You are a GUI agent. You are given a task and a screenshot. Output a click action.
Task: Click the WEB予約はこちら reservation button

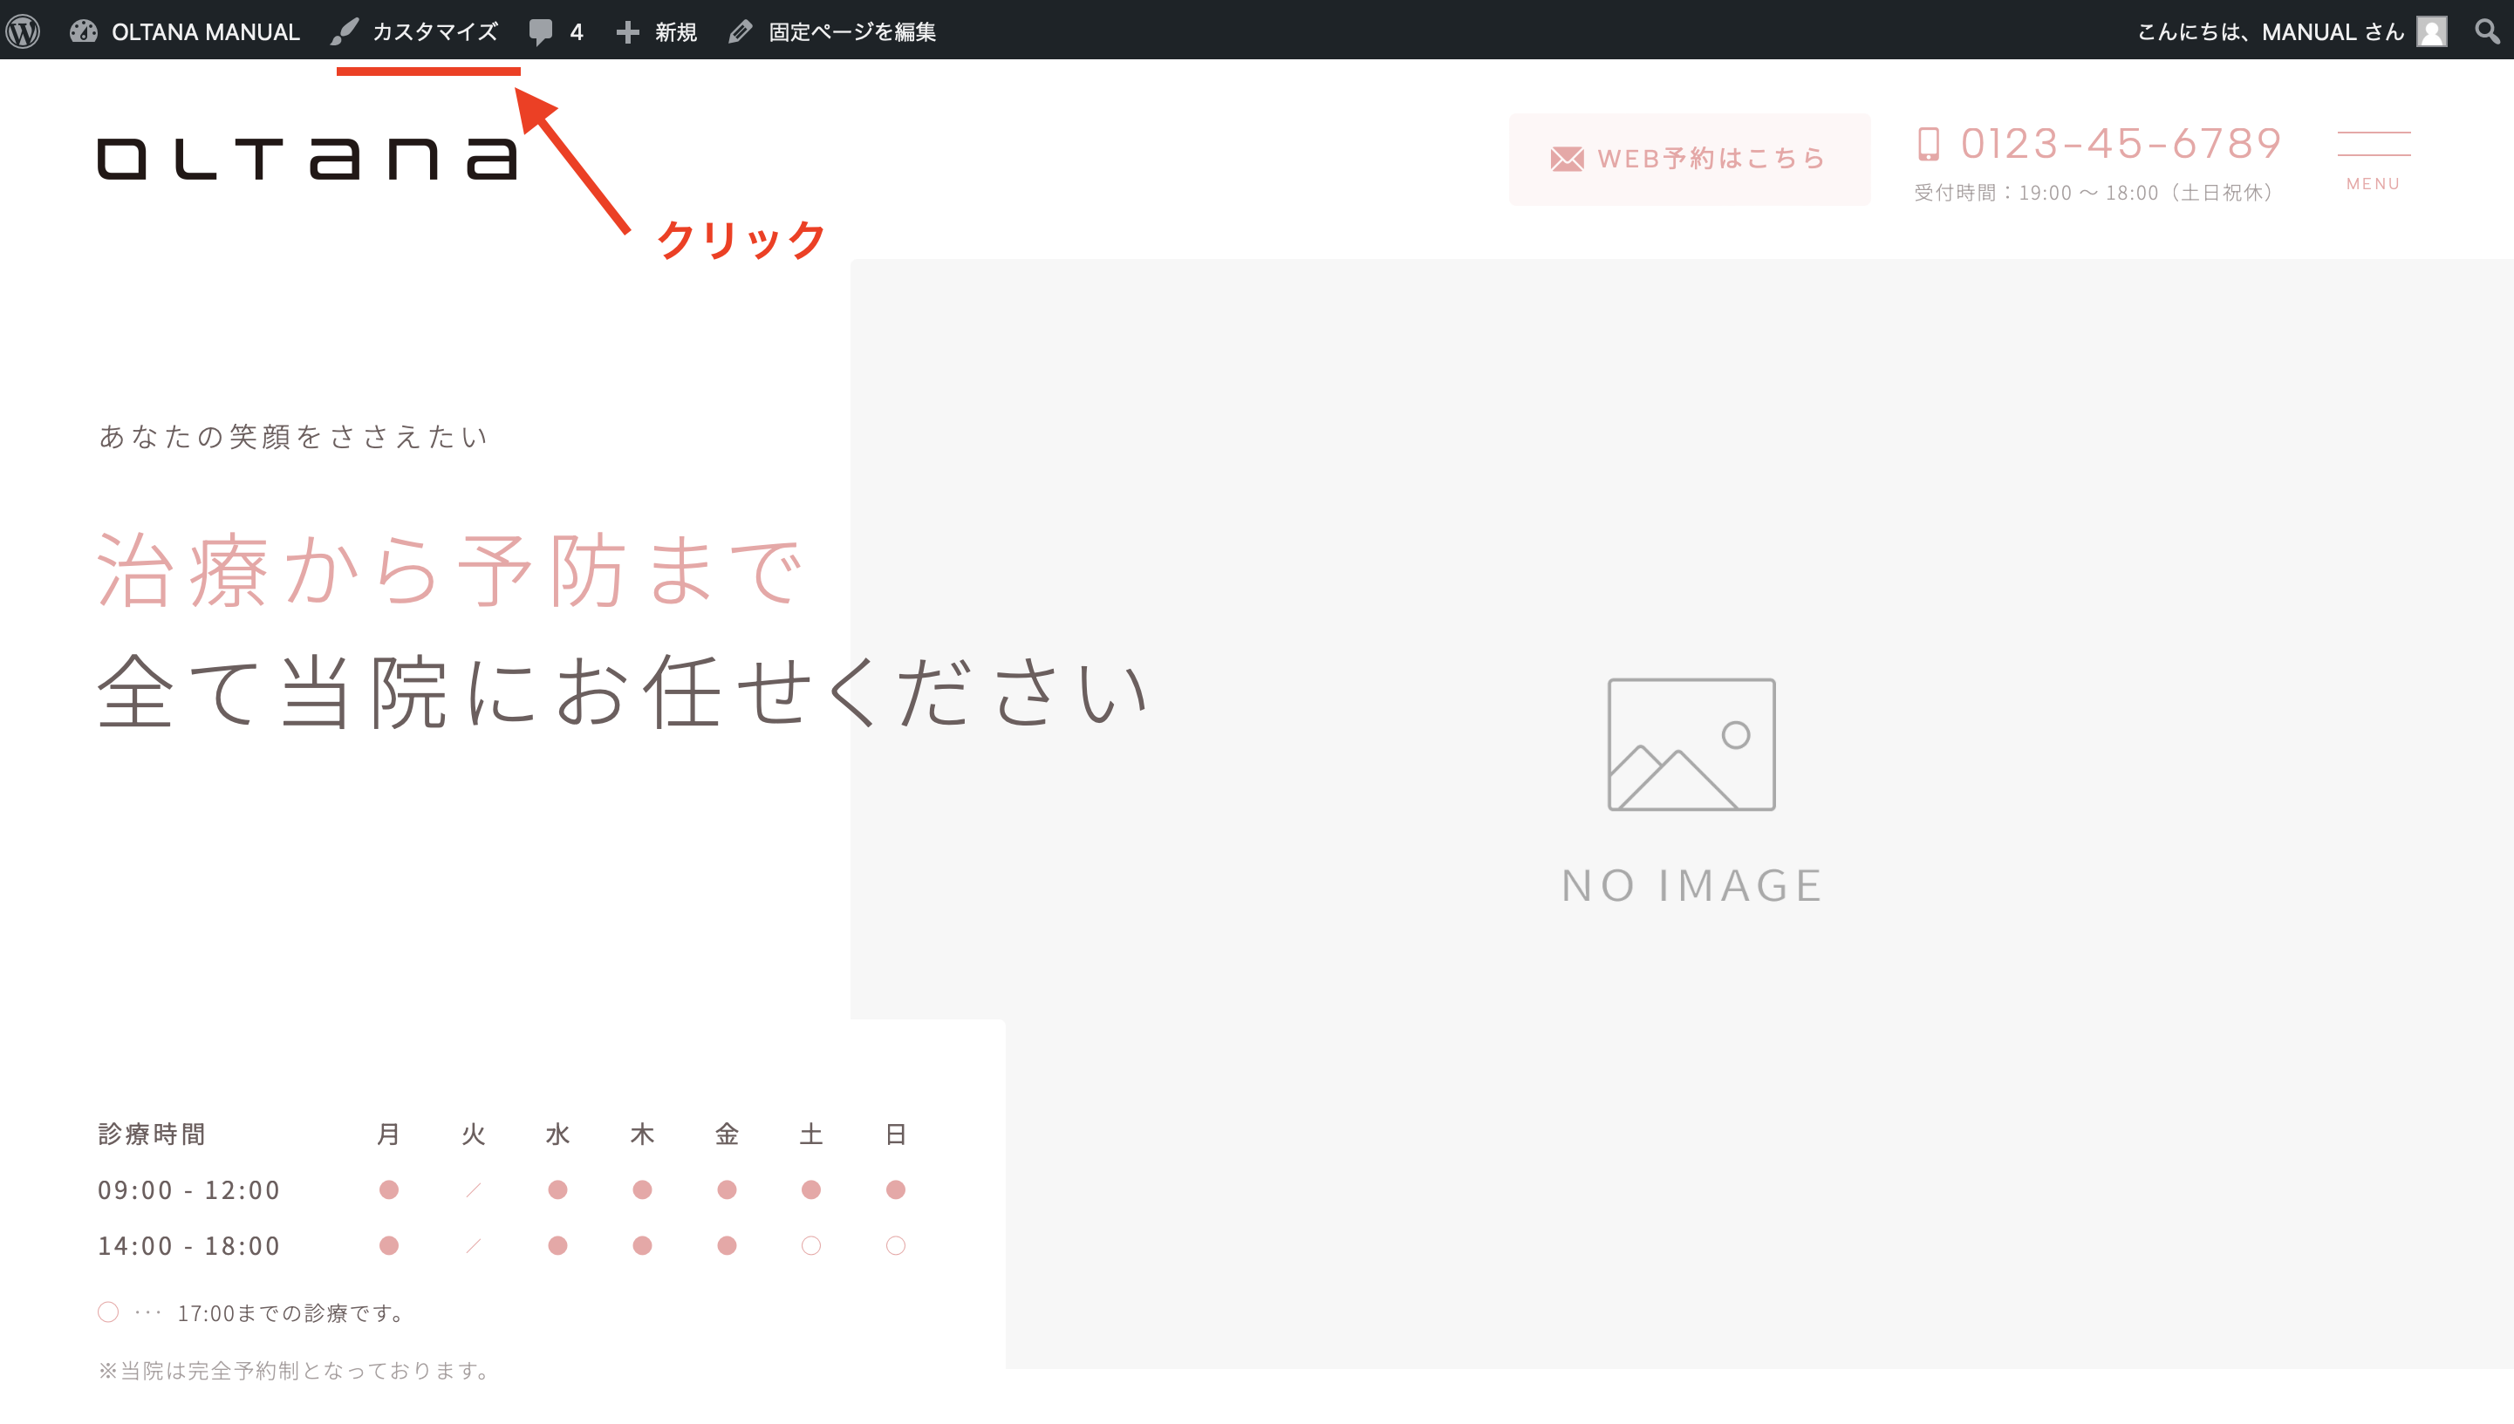(1690, 159)
